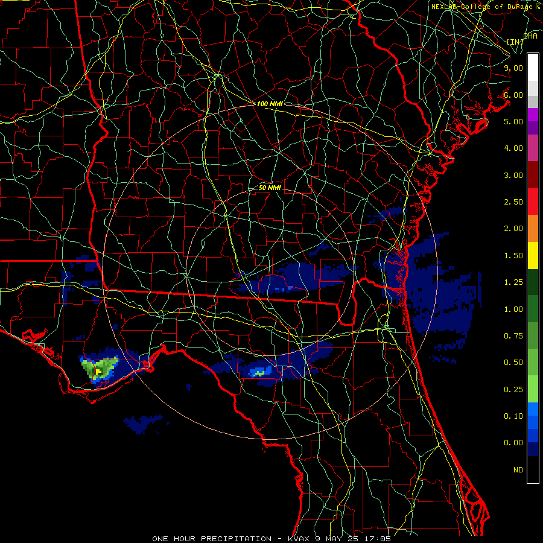Viewport: 543px width, 543px height.
Task: Click the 5.00 legend value
Action: point(513,121)
